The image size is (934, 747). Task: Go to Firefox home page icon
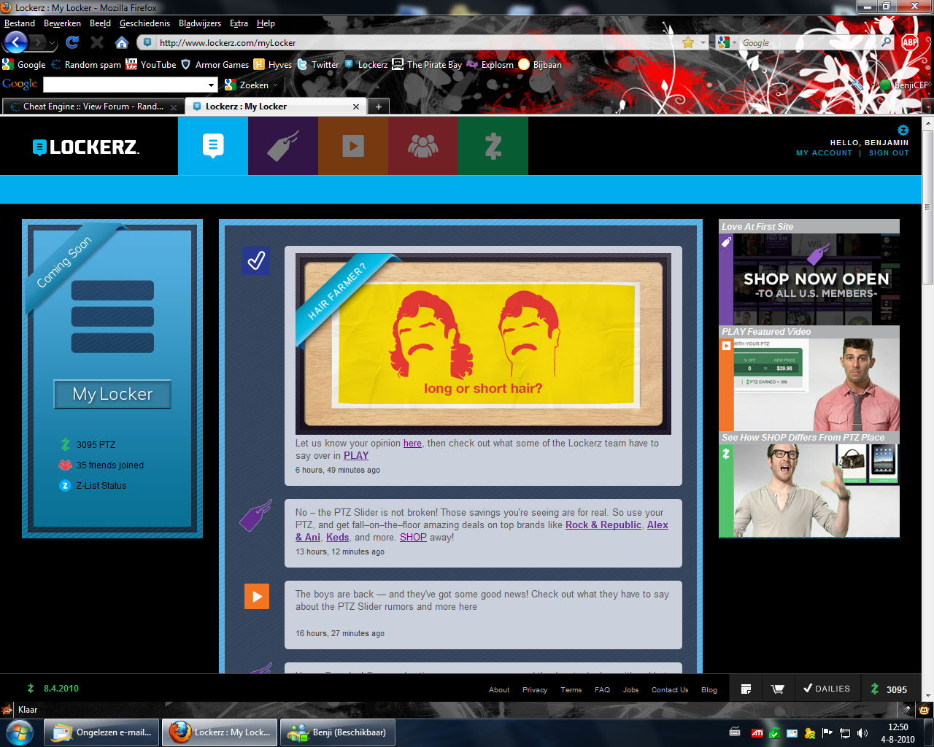click(x=122, y=42)
